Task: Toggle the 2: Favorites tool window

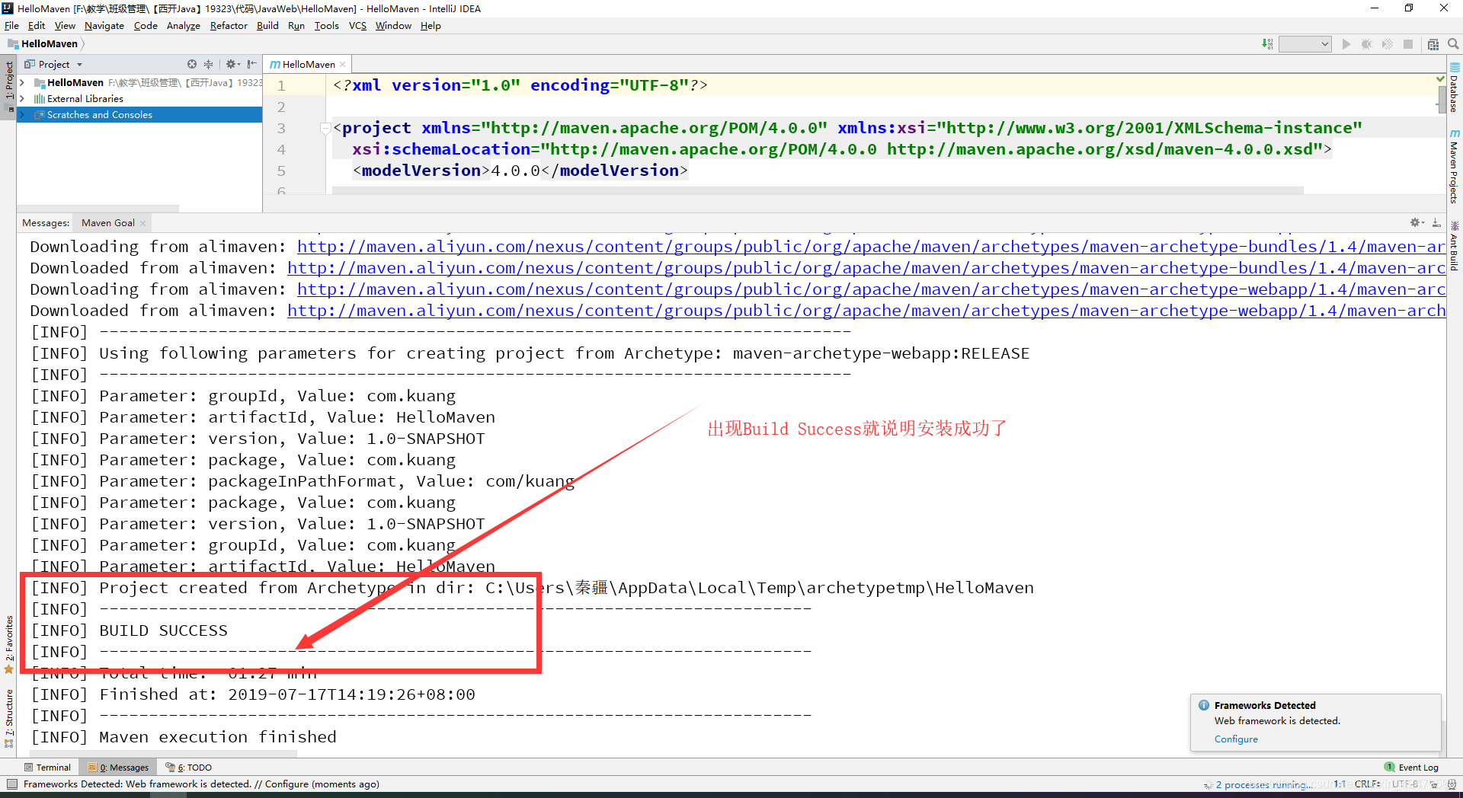Action: 8,644
